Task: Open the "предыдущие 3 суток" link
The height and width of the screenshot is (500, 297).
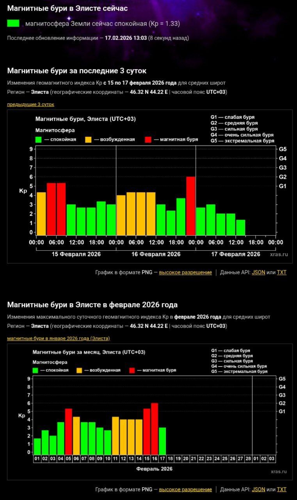Action: coord(30,104)
